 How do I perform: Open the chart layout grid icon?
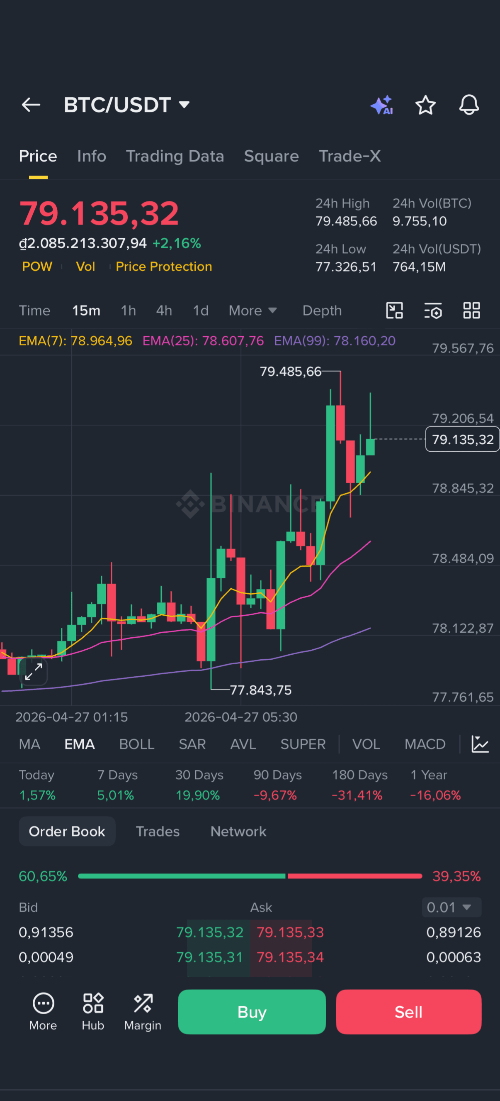coord(471,311)
